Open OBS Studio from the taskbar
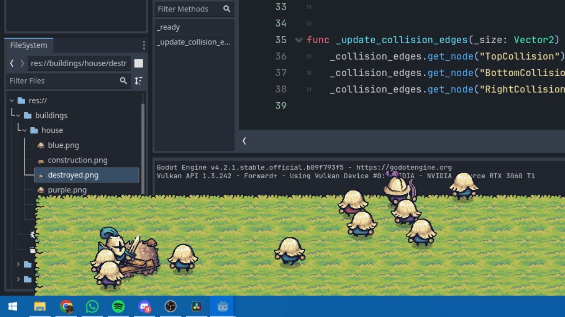Image resolution: width=565 pixels, height=317 pixels. 170,306
